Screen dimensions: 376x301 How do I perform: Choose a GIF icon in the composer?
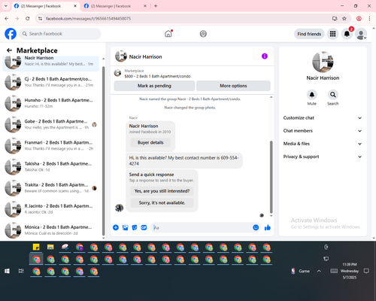[x=144, y=227]
